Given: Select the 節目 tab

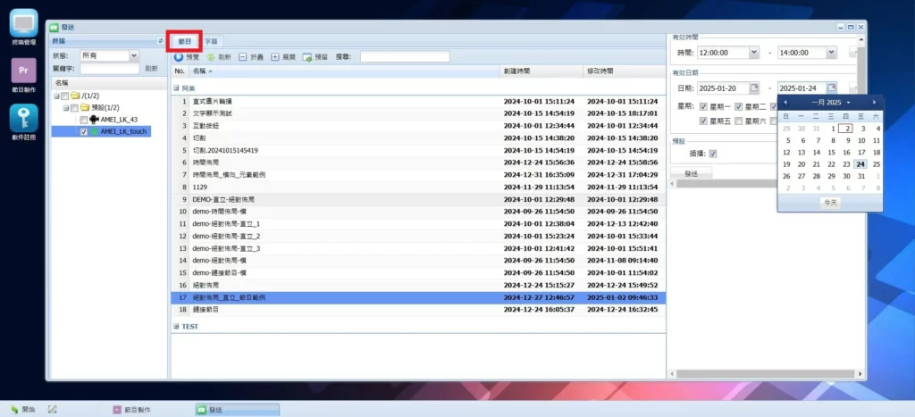Looking at the screenshot, I should [185, 41].
